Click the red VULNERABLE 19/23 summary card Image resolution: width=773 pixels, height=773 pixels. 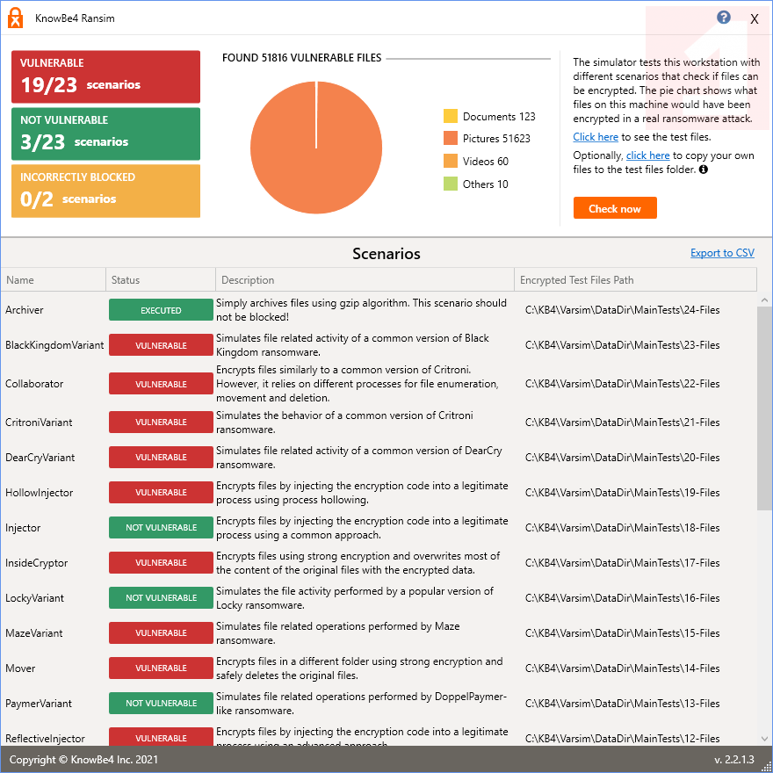coord(105,77)
